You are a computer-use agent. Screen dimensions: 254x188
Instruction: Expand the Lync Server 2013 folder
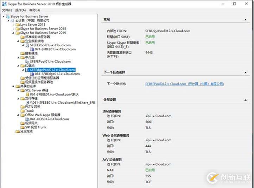pyautogui.click(x=13, y=25)
